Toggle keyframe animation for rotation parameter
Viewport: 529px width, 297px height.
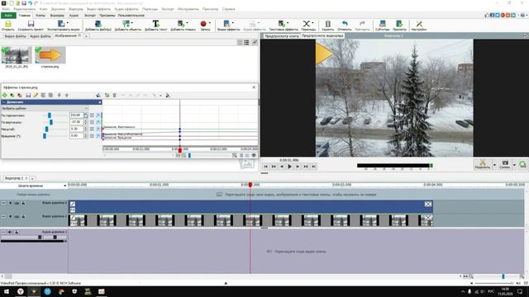point(98,135)
